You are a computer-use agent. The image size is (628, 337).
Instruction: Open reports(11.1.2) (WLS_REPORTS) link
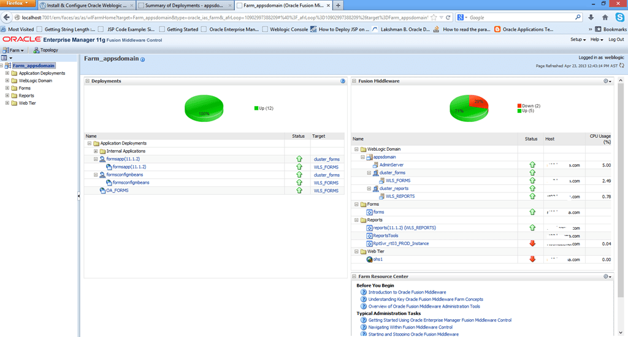click(405, 228)
